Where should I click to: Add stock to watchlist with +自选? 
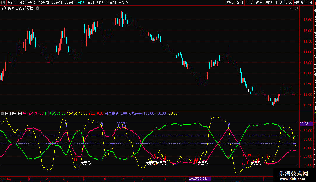coord(298,3)
